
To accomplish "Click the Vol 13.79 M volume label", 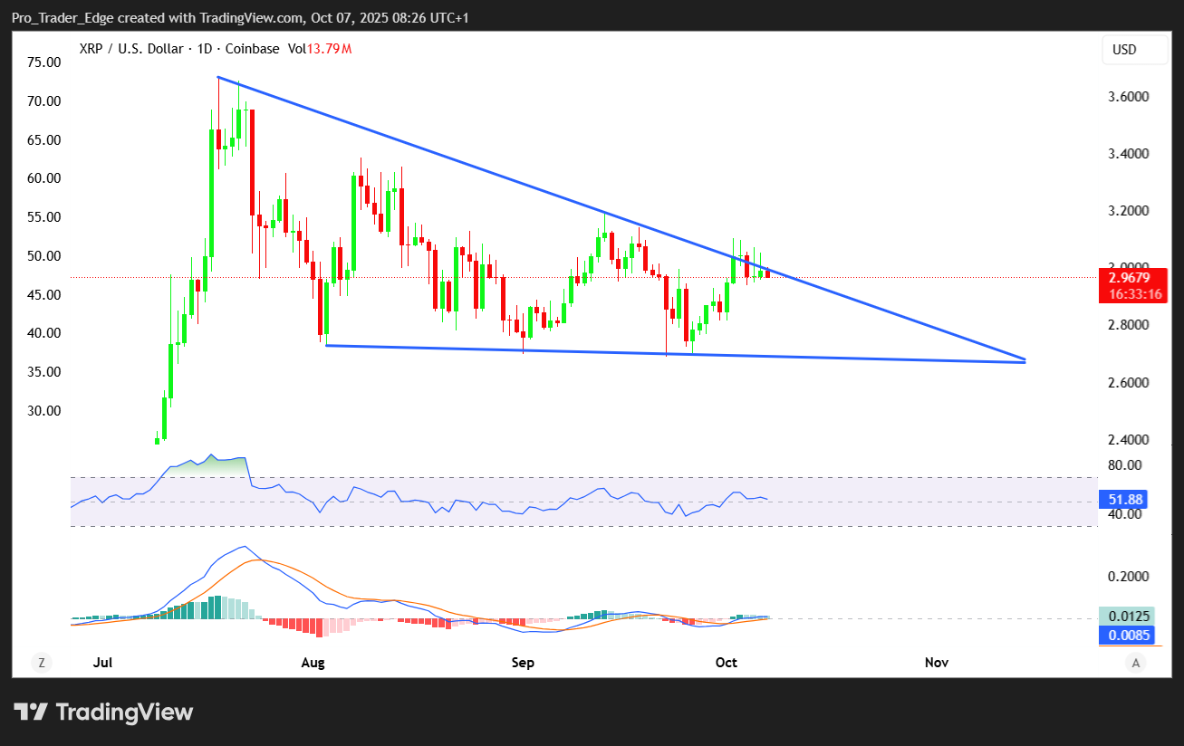I will (x=320, y=49).
